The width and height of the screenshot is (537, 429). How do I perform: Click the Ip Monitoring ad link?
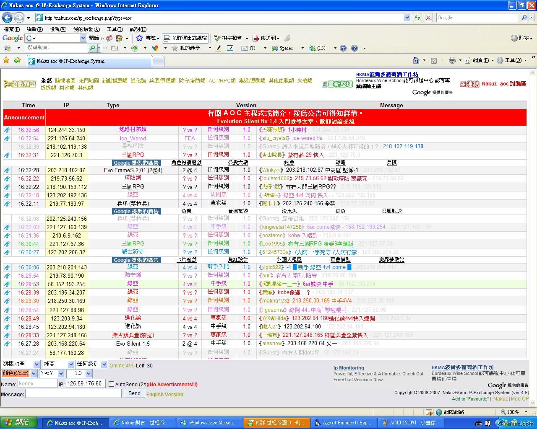click(349, 368)
